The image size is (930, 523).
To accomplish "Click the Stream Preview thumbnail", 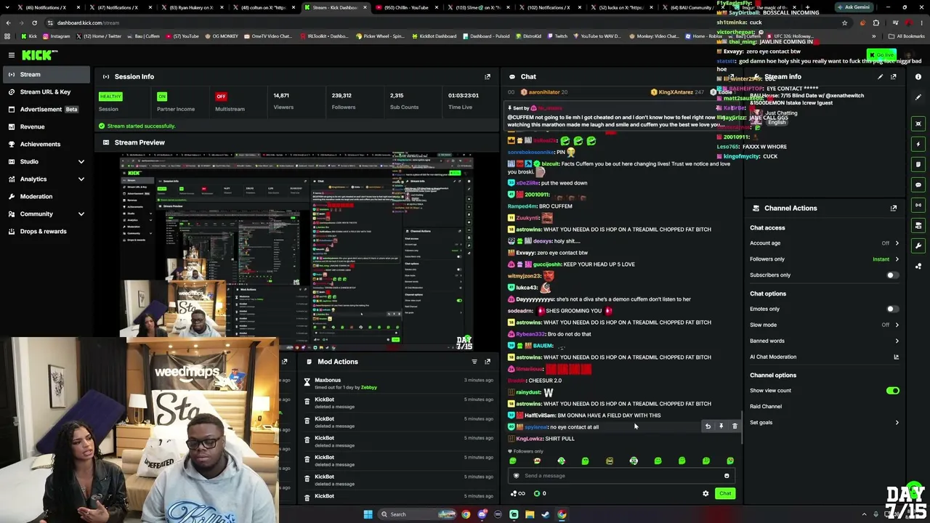I will [x=296, y=251].
